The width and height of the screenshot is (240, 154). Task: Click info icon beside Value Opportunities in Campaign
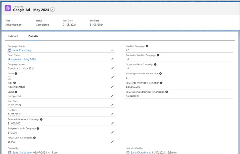tap(161, 83)
